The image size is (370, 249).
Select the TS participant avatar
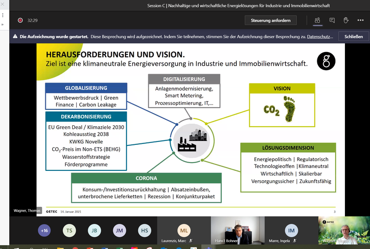click(x=69, y=230)
